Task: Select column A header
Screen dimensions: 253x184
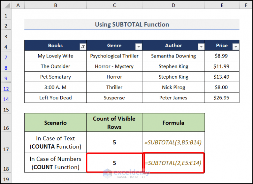Action: click(18, 5)
